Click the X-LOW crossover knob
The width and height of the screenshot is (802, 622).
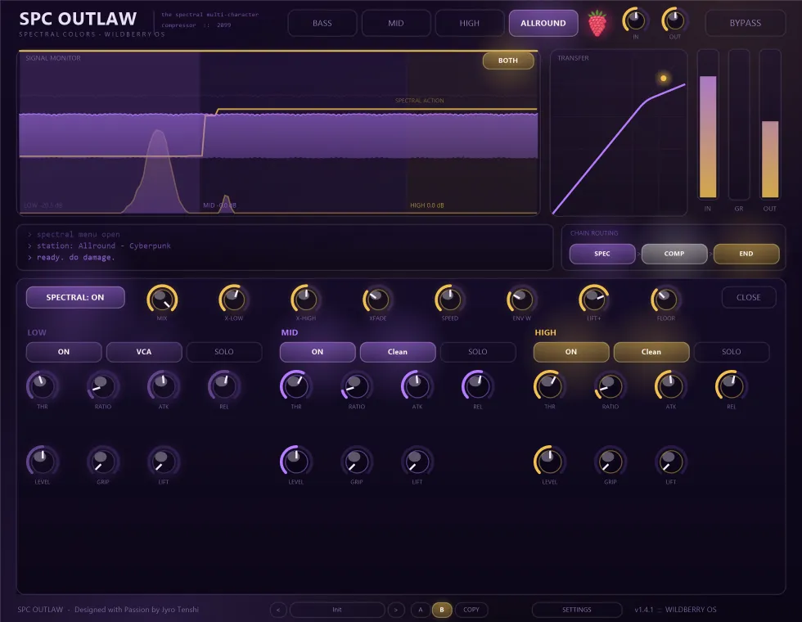[234, 300]
